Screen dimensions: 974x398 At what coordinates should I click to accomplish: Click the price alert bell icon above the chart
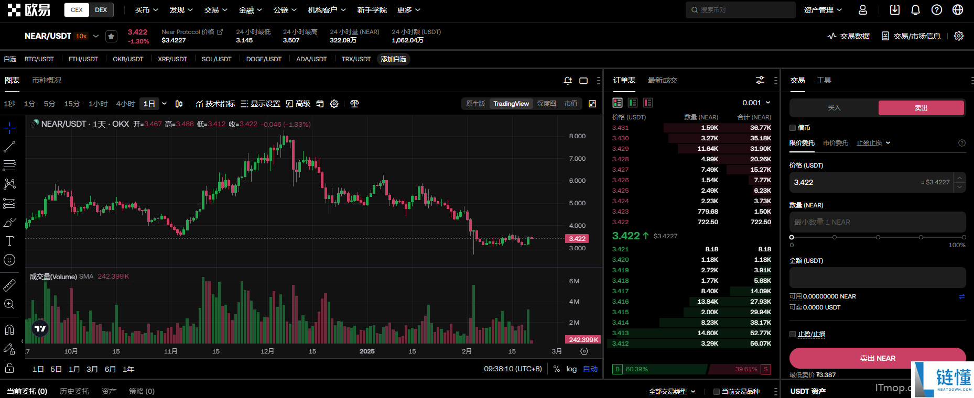point(568,81)
